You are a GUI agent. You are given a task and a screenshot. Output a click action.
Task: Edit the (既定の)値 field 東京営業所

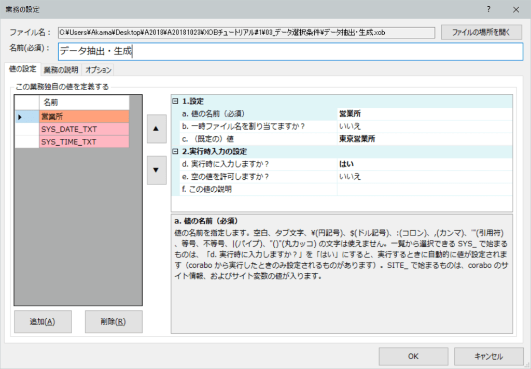point(424,139)
